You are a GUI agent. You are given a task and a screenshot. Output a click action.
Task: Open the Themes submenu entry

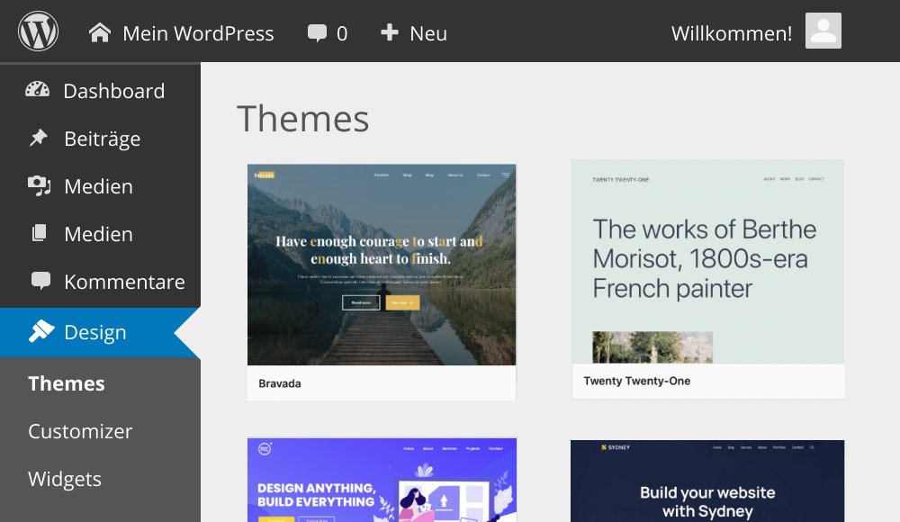pyautogui.click(x=67, y=383)
